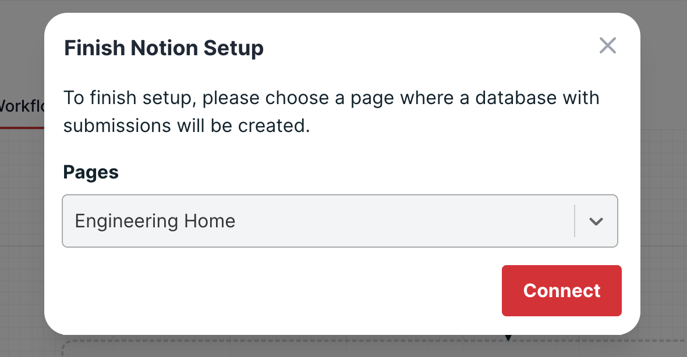
Task: Confirm Notion connection with the red Connect button
Action: point(562,291)
